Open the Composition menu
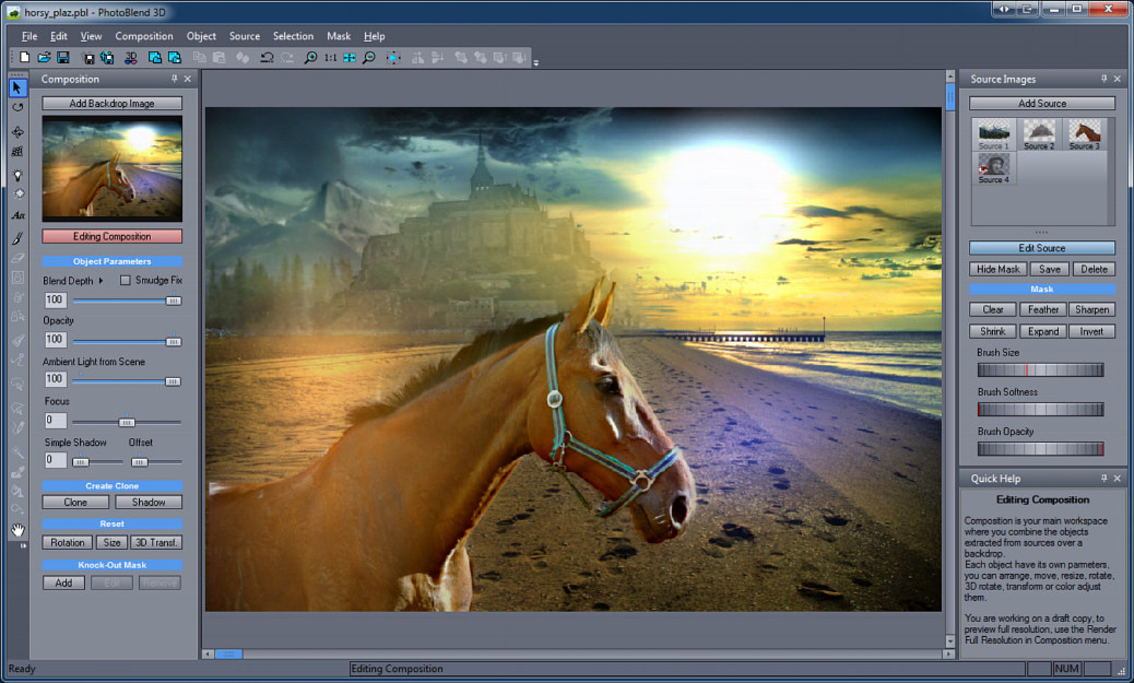This screenshot has height=683, width=1134. 144,36
